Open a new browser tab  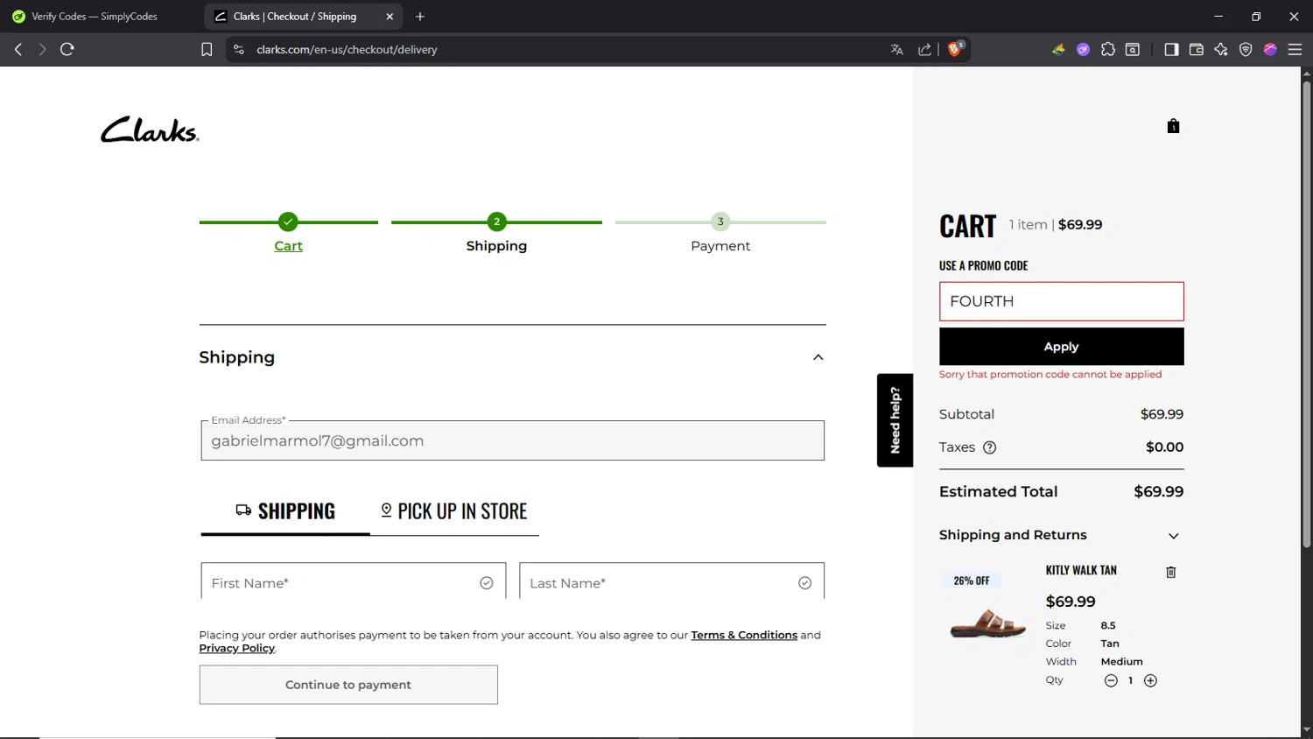coord(420,17)
